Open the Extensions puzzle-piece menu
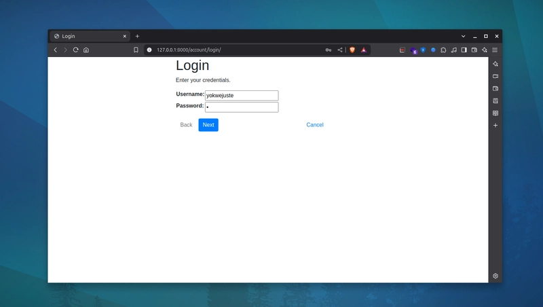The height and width of the screenshot is (307, 543). click(x=443, y=50)
